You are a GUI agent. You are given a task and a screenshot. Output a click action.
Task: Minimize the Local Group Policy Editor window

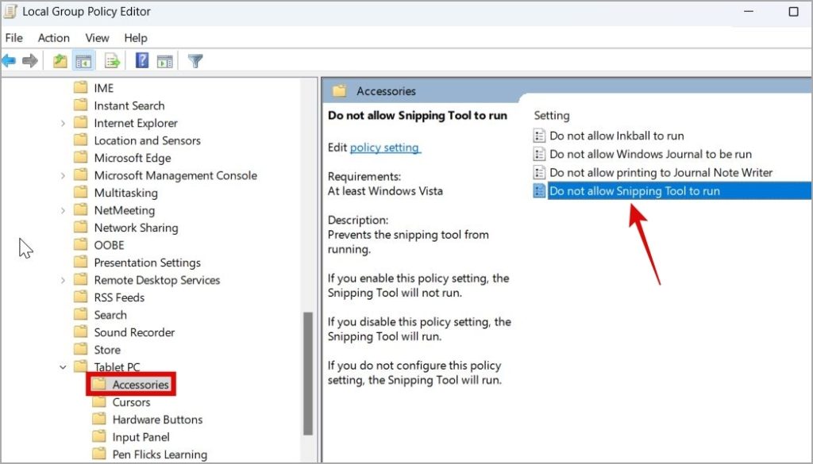748,11
